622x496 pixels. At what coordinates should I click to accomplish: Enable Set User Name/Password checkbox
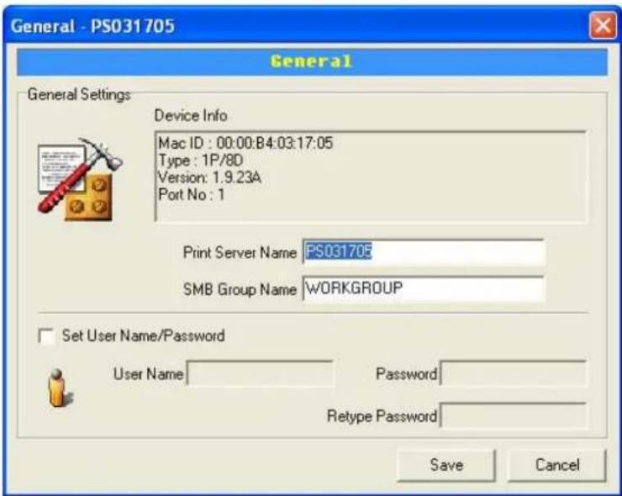pyautogui.click(x=46, y=336)
